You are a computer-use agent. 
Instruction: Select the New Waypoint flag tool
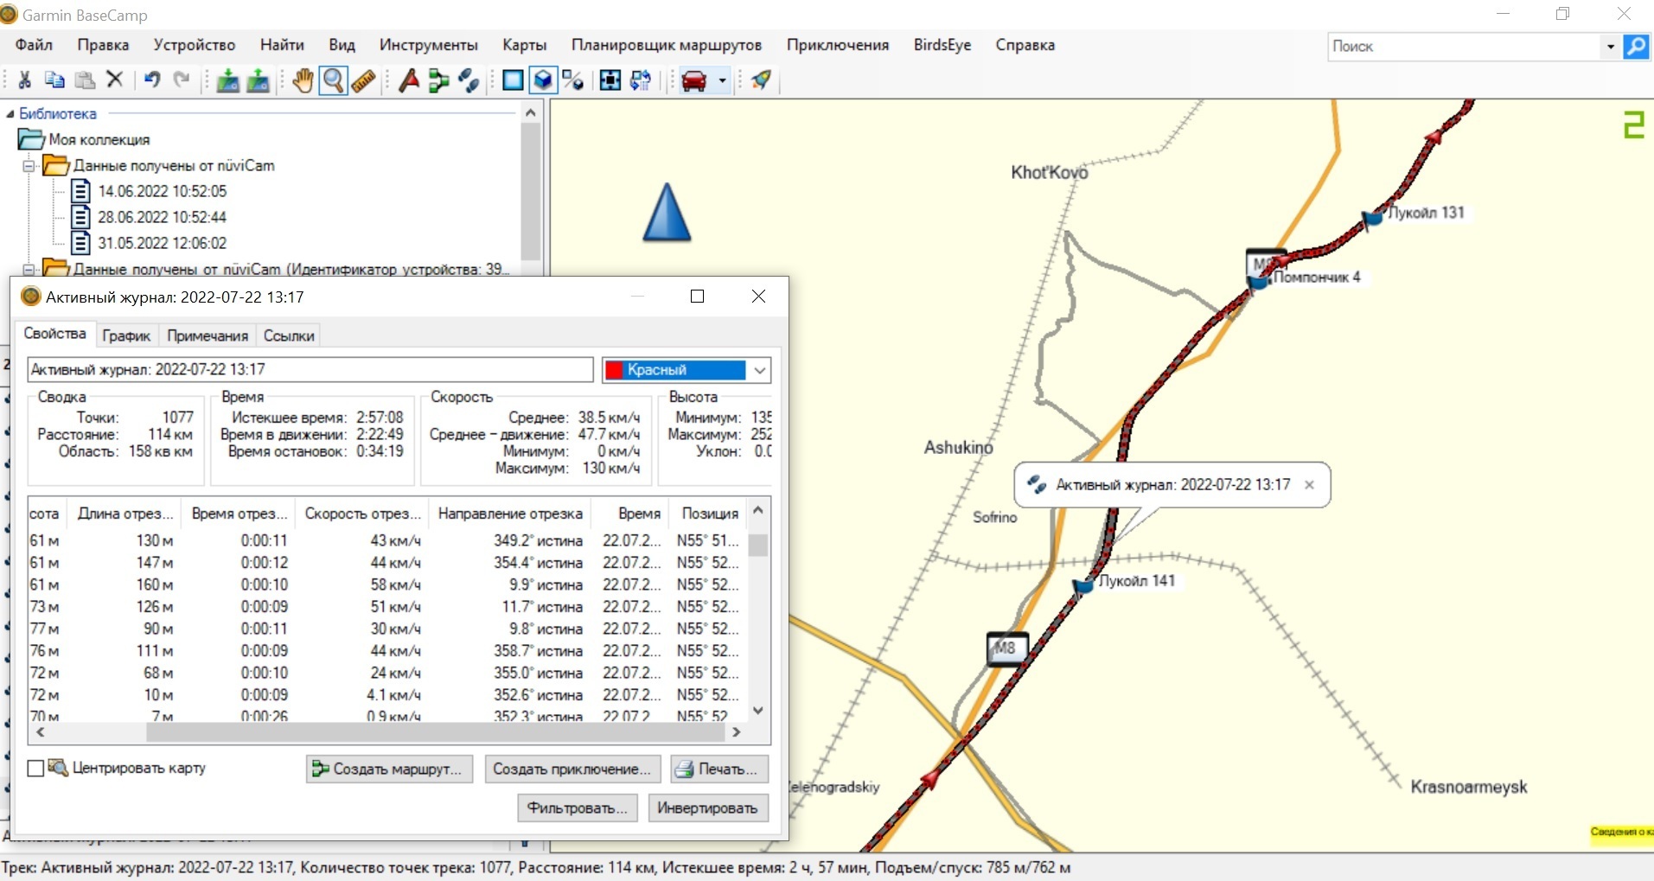click(x=409, y=80)
